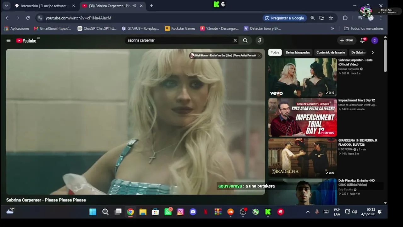403x227 pixels.
Task: Select the De tus búsquedas chip
Action: coord(298,52)
